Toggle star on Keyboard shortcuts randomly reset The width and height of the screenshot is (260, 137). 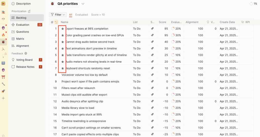click(x=62, y=68)
